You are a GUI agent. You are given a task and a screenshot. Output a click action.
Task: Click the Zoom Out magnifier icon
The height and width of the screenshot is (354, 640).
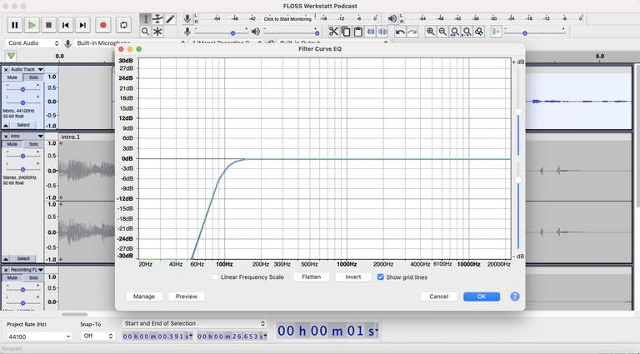(x=442, y=32)
